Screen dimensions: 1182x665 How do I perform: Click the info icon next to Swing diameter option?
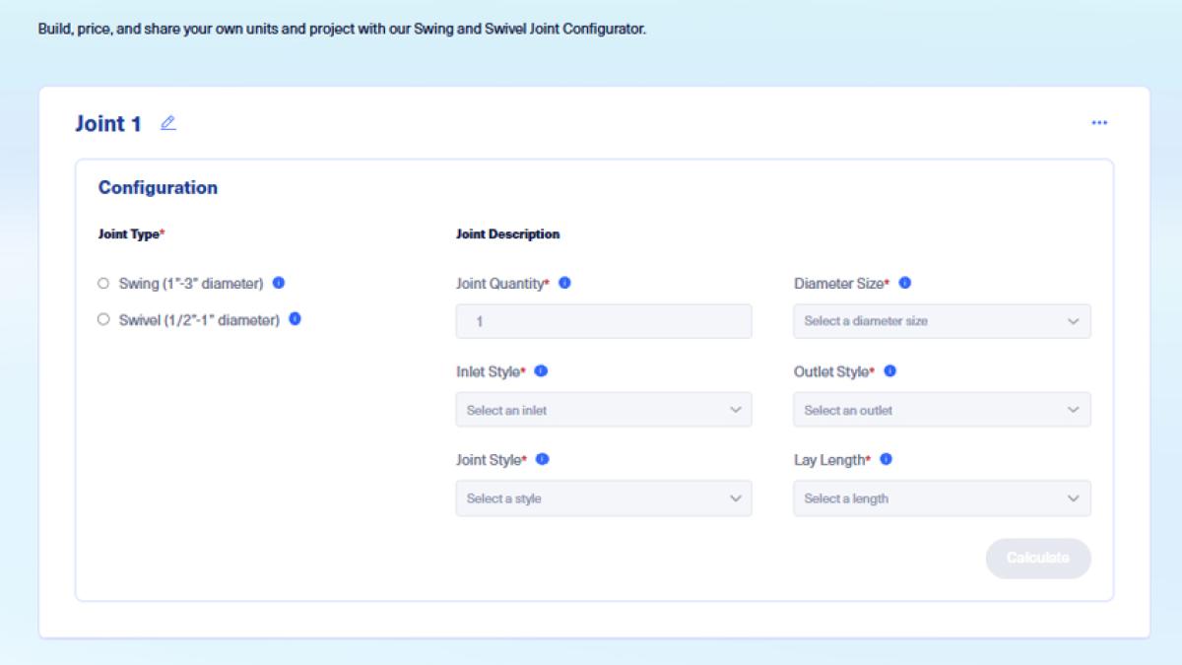tap(279, 281)
